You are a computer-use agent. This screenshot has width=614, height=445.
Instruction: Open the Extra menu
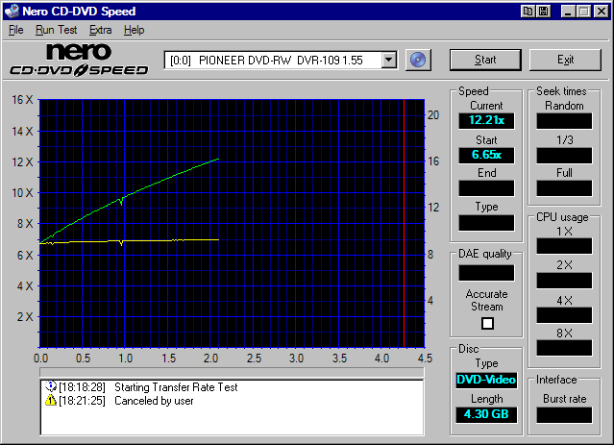pyautogui.click(x=100, y=30)
